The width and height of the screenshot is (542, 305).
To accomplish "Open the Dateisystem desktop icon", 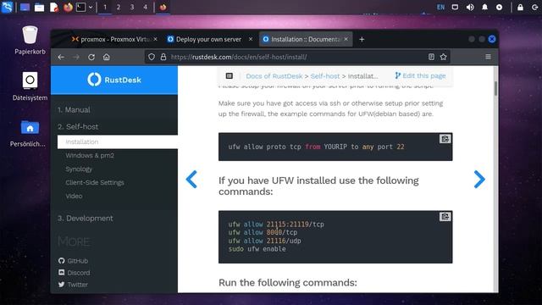I will pyautogui.click(x=30, y=86).
